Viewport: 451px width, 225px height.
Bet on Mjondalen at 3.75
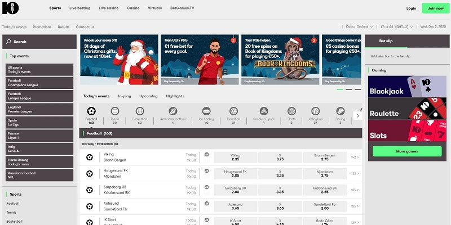point(325,174)
